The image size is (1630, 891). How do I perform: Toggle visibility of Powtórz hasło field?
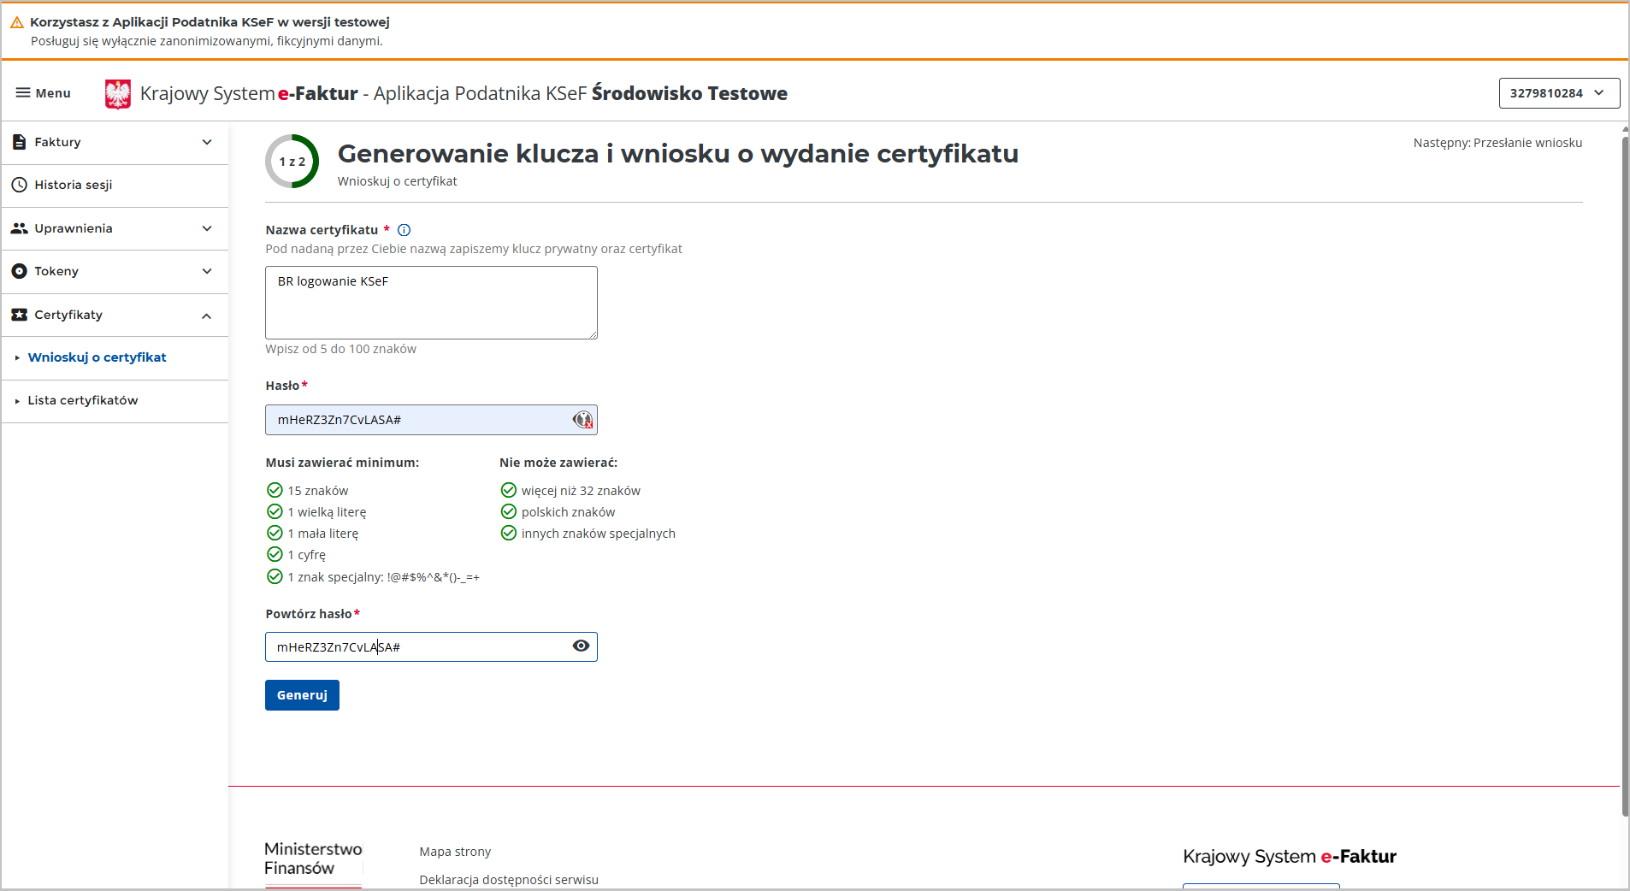coord(581,646)
